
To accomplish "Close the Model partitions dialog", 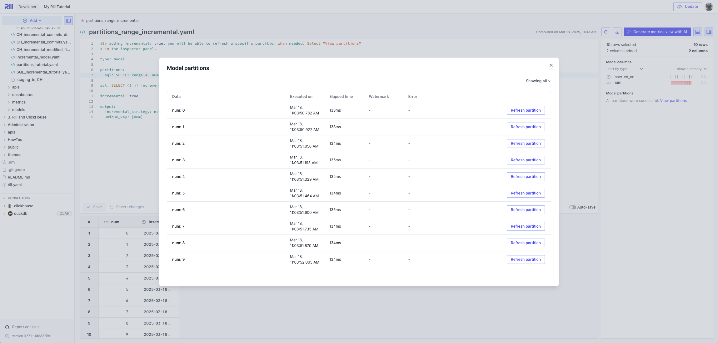I will point(551,65).
